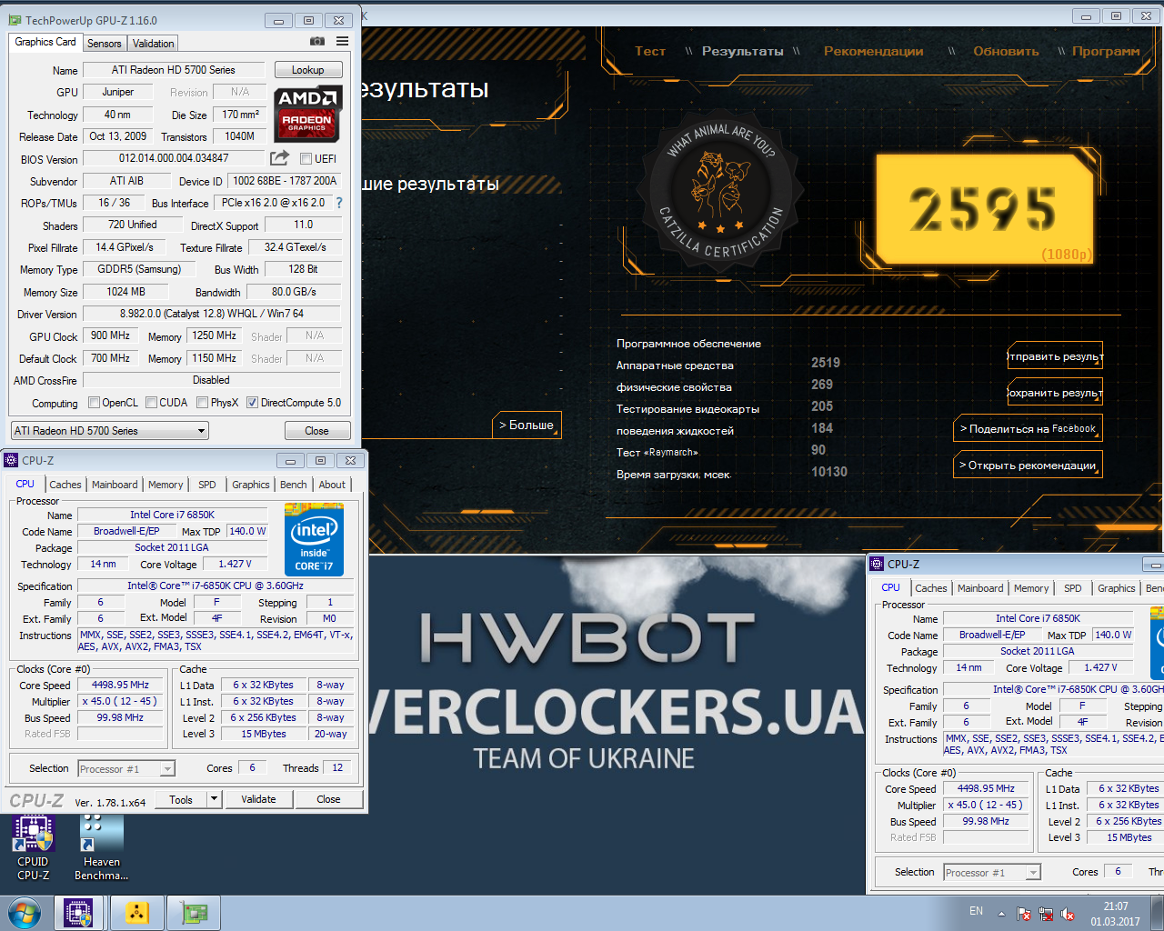Click the Сохранить результат button in Catzilla

click(x=1055, y=392)
